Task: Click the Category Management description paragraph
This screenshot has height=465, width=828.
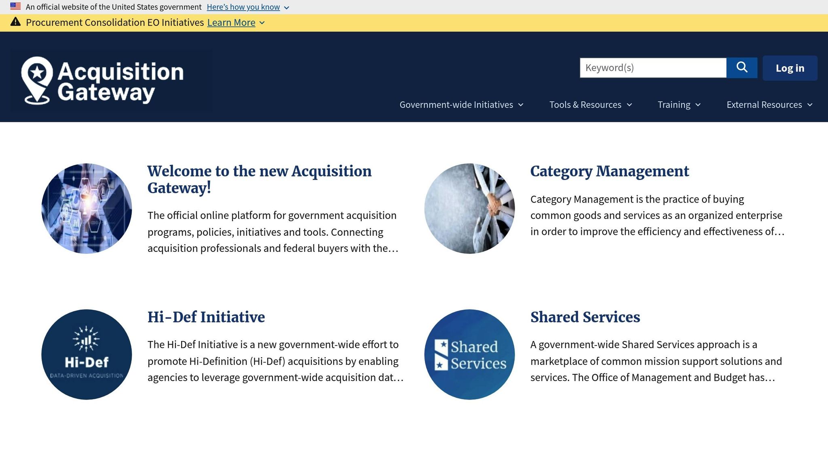Action: [657, 216]
